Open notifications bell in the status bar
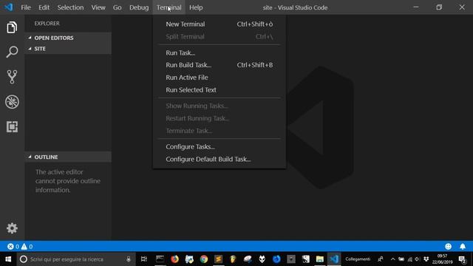 coord(463,246)
